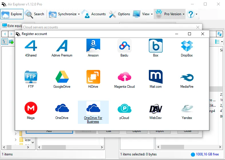Close the Cloud servers accounts dialog
The width and height of the screenshot is (225, 160).
(x=198, y=27)
